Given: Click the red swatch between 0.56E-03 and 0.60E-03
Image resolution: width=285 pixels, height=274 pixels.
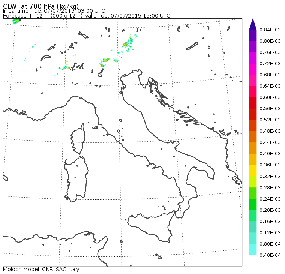Looking at the screenshot, I should click(253, 103).
